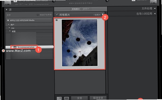Collapse the APPLE SSD AP0256M Media volume

coord(8,20)
